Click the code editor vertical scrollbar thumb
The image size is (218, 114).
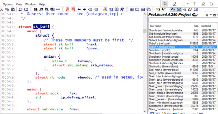pos(144,31)
